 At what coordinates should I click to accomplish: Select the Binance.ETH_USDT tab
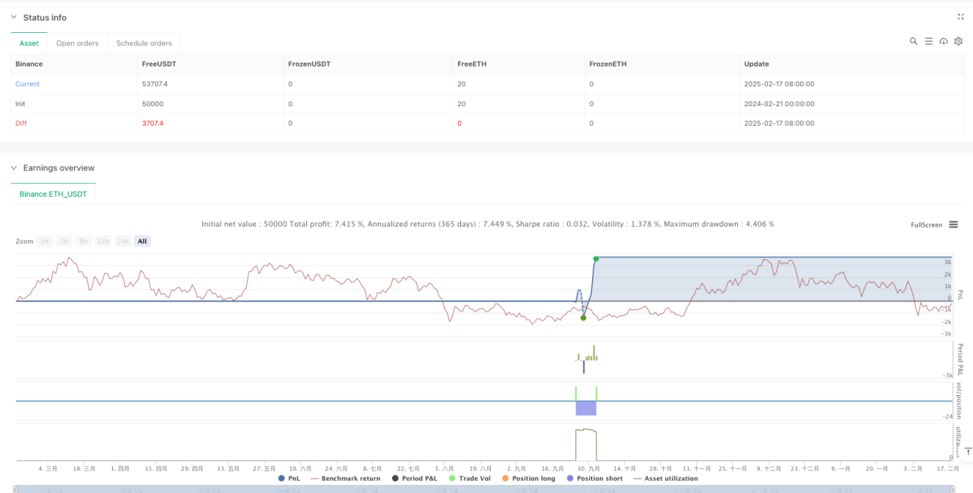click(x=53, y=194)
